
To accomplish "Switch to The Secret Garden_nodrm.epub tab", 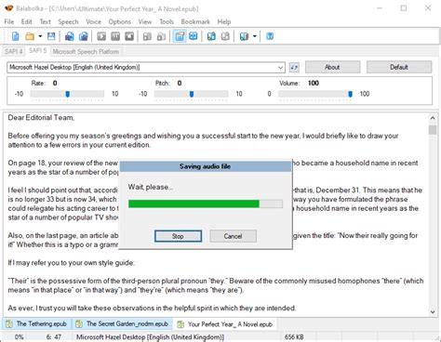I will (123, 324).
